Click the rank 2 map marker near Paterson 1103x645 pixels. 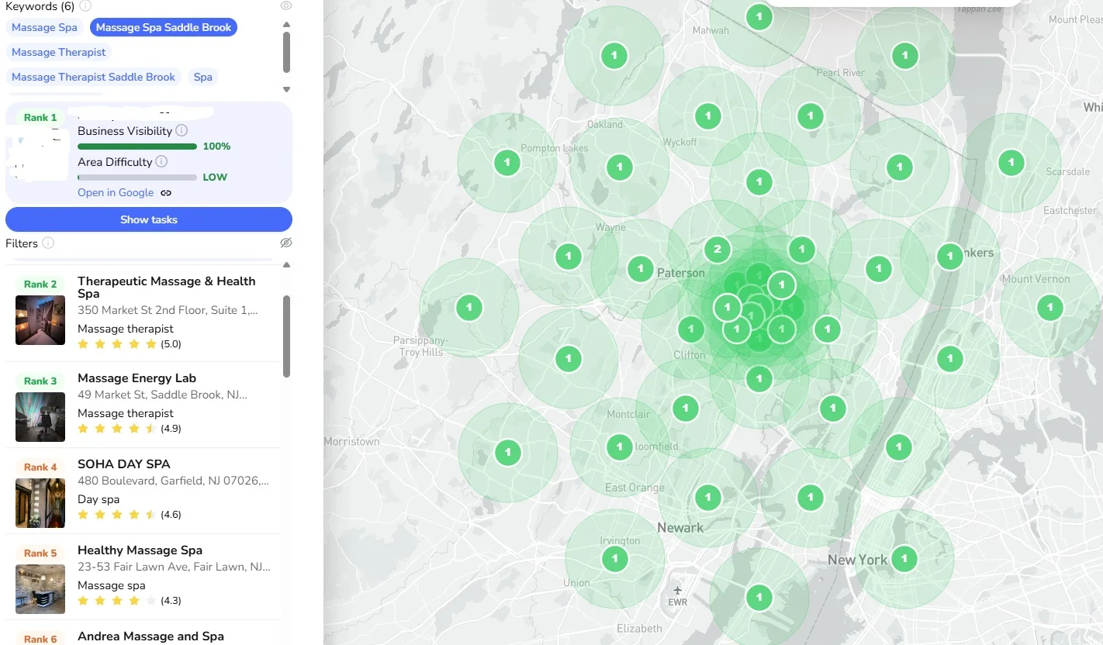(717, 249)
